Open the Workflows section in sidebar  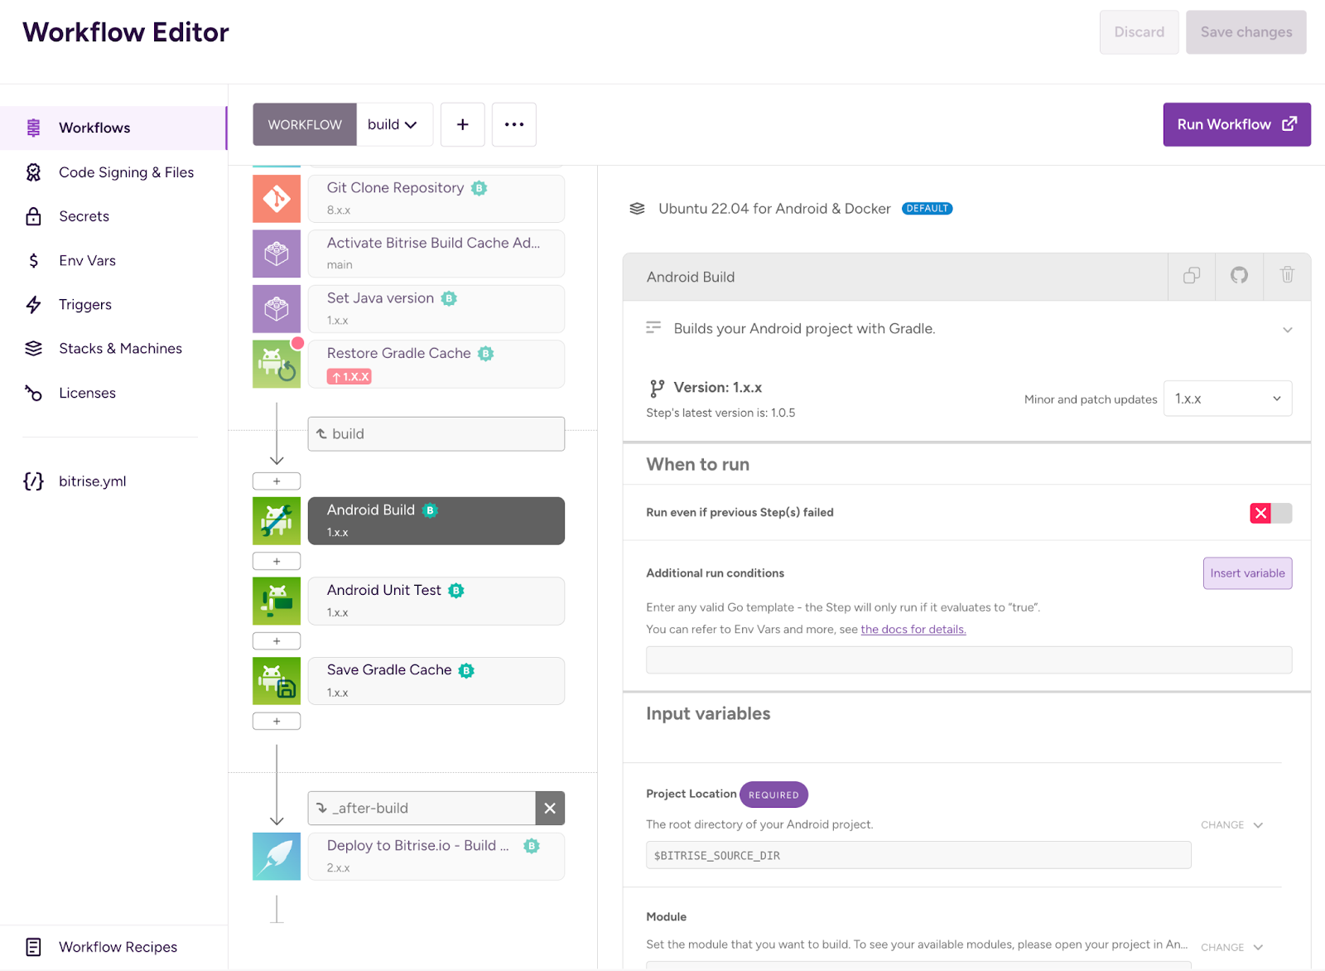click(113, 128)
